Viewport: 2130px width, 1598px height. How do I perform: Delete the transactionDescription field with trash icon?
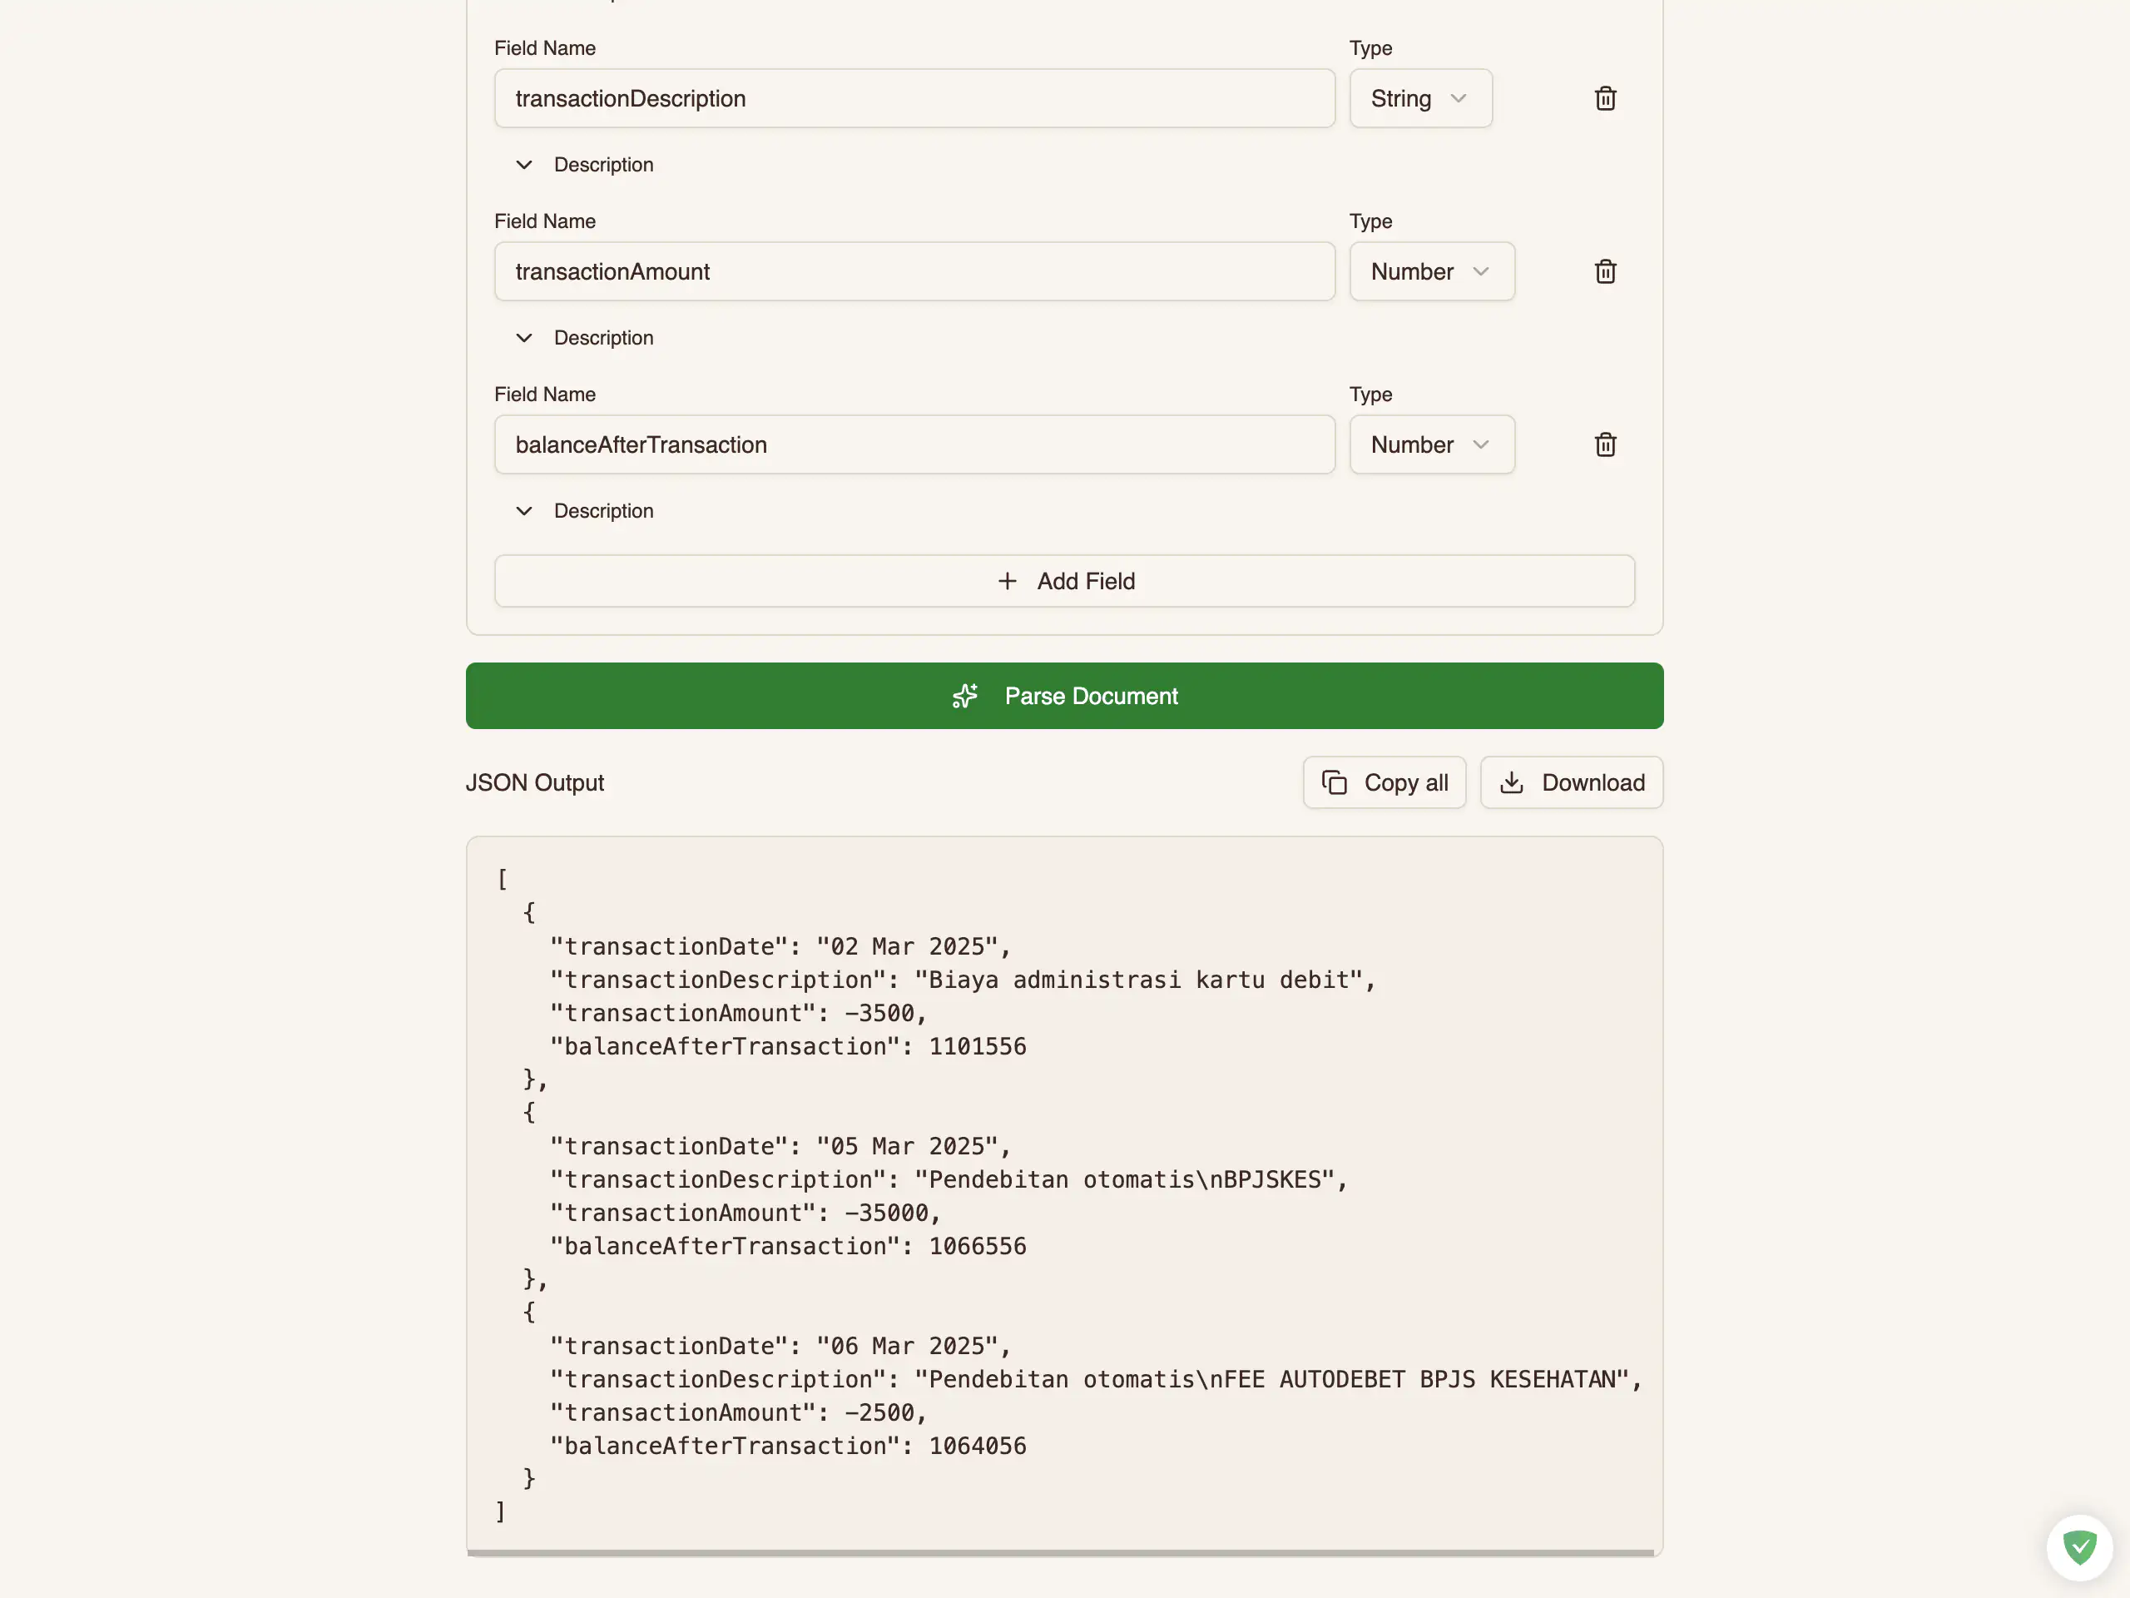(x=1605, y=98)
